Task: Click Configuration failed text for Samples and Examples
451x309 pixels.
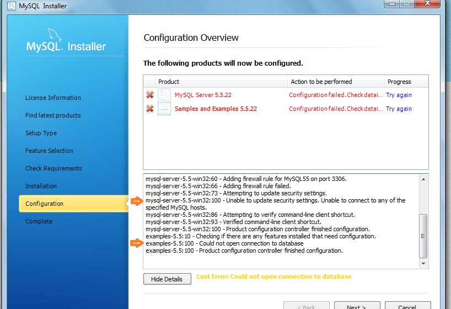Action: [x=336, y=109]
